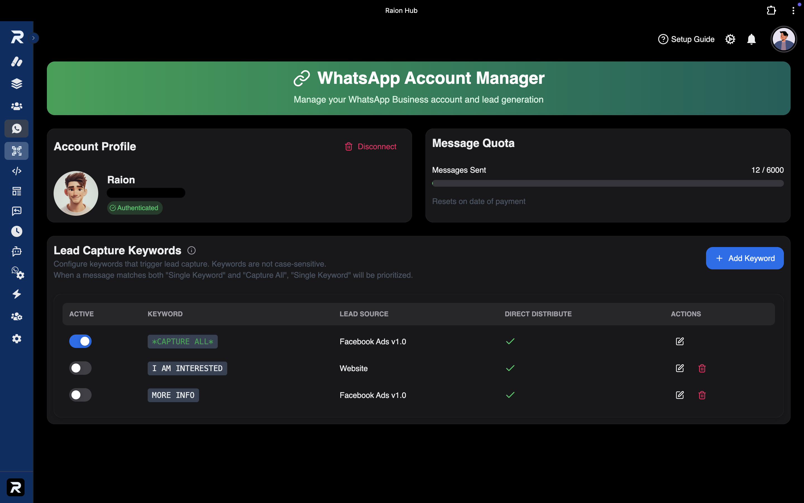Click the Raion logo in the sidebar

coord(17,37)
